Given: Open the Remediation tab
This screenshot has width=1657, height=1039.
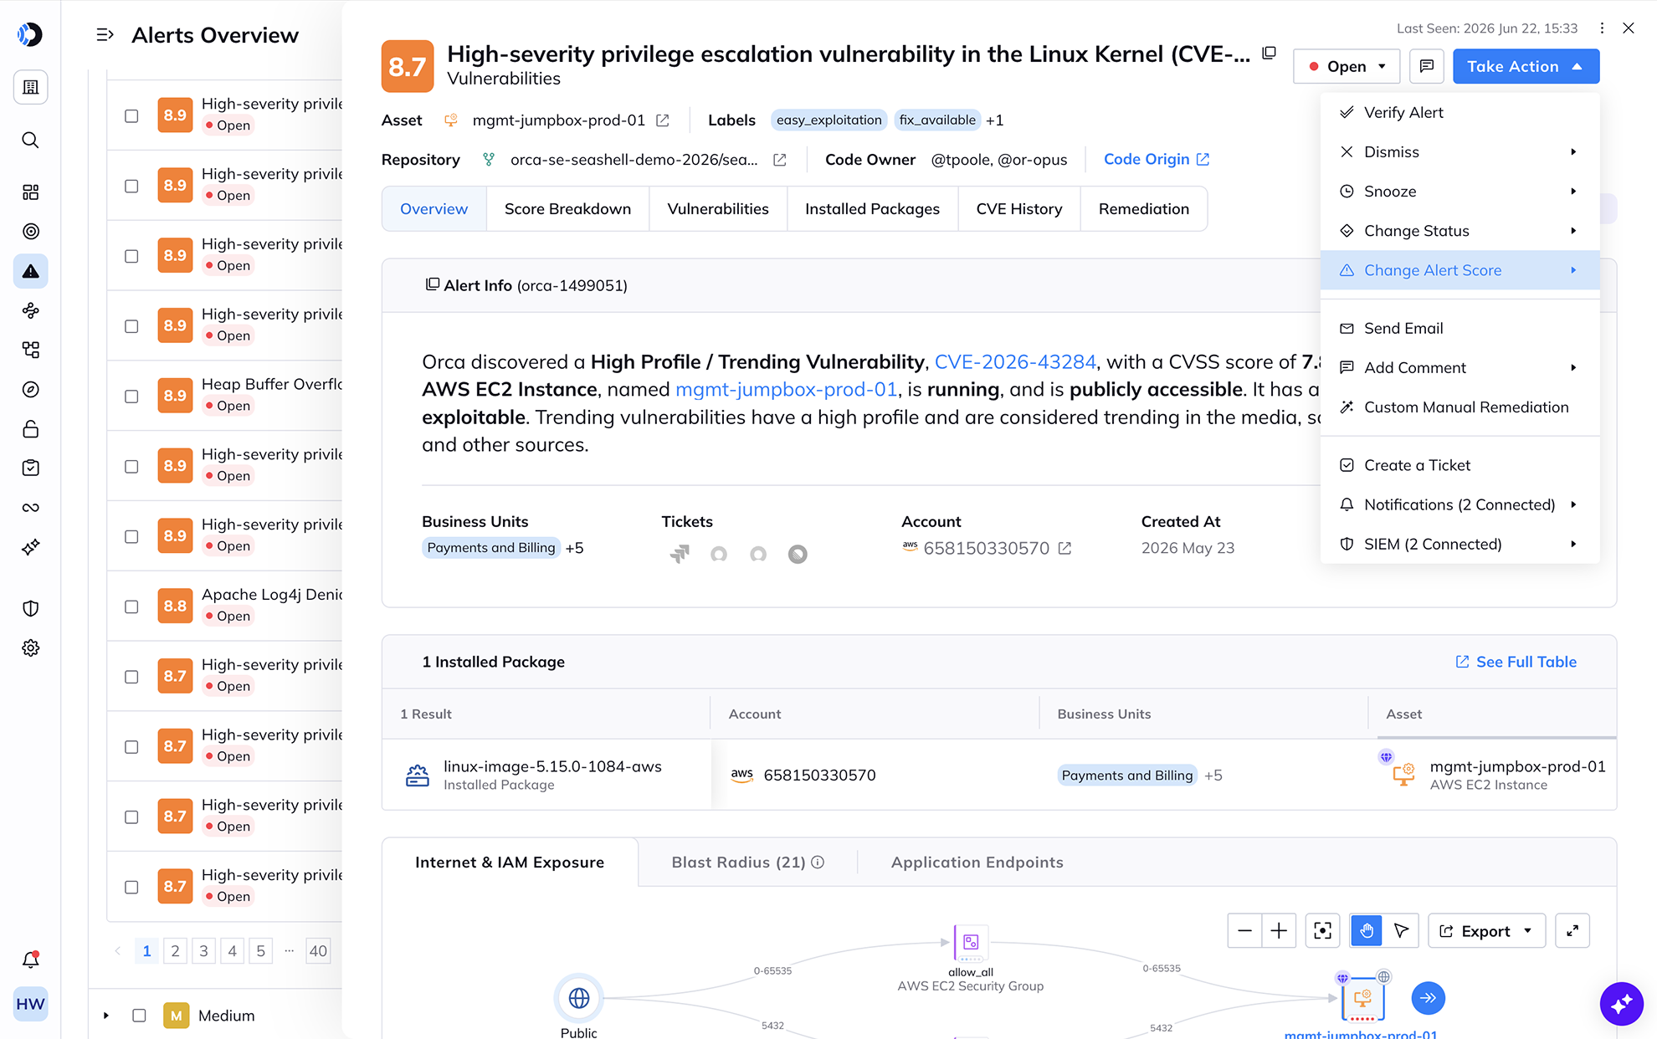Looking at the screenshot, I should pyautogui.click(x=1143, y=209).
